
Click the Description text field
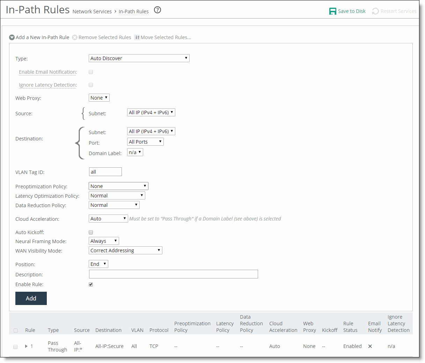tap(173, 274)
